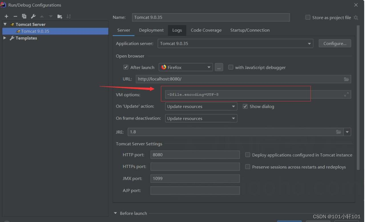Collapse the Before launch section
Screen dimensions: 365x222
(116, 213)
